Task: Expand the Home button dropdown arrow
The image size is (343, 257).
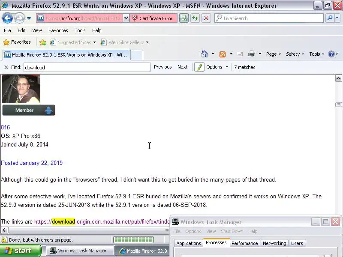Action: click(x=213, y=54)
